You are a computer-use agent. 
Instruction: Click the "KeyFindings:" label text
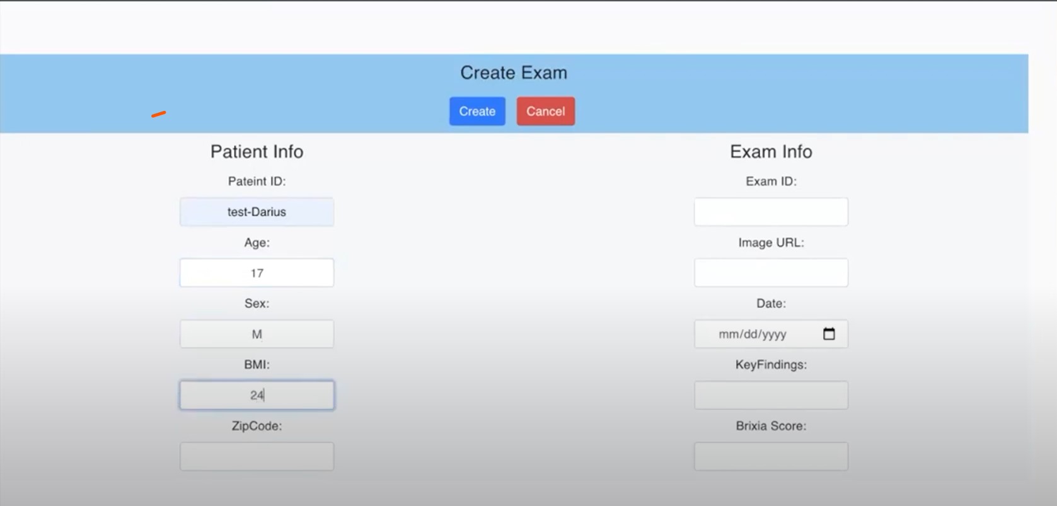click(771, 365)
